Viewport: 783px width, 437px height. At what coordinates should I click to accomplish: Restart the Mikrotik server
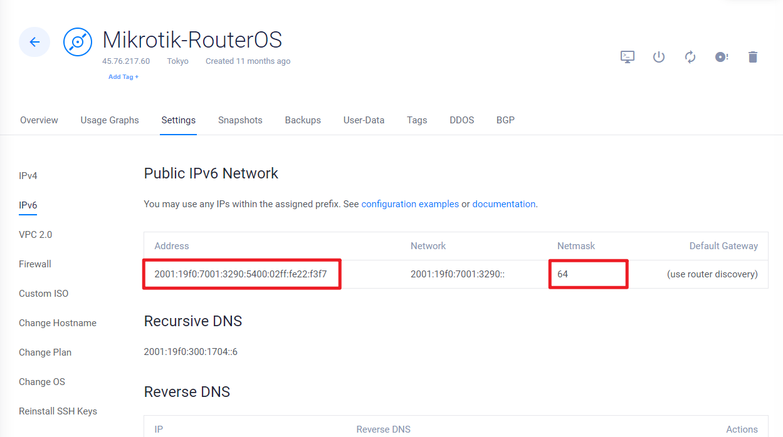690,56
